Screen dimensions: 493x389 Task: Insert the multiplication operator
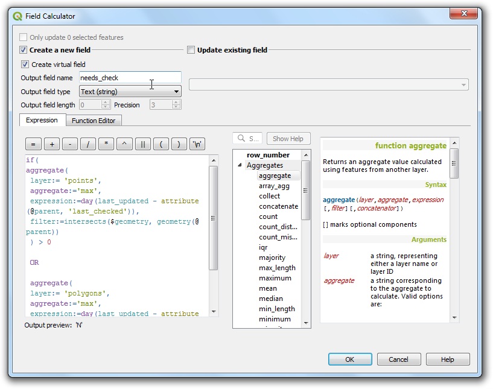(106, 144)
